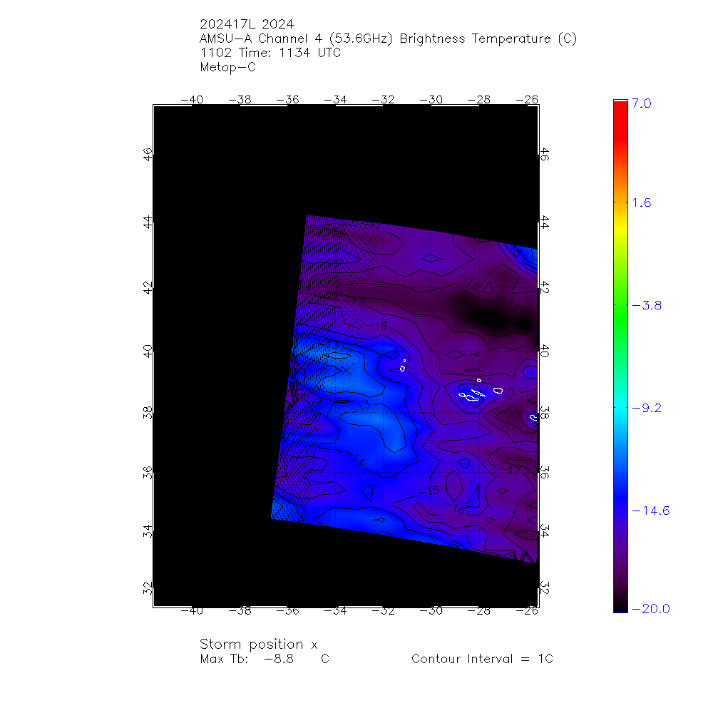Click the "-16" contour label near latitude 41
713x713 pixels.
point(376,326)
